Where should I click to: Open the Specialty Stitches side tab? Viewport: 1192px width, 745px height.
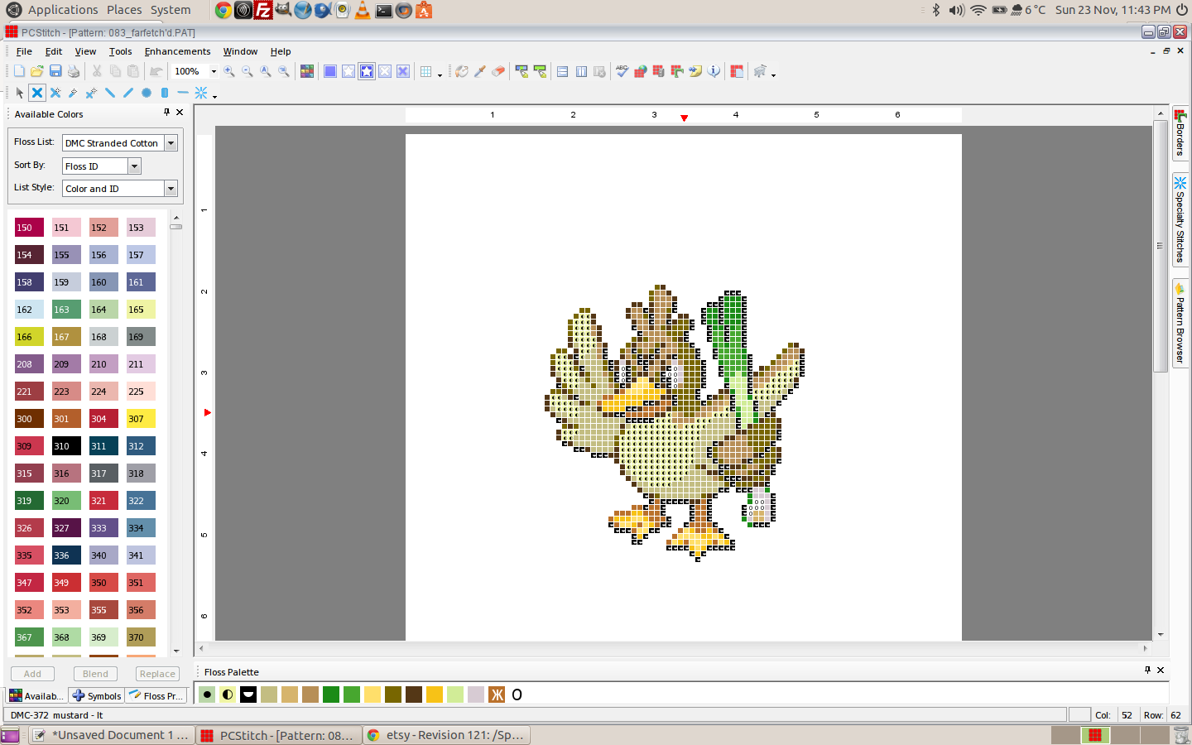[1180, 219]
